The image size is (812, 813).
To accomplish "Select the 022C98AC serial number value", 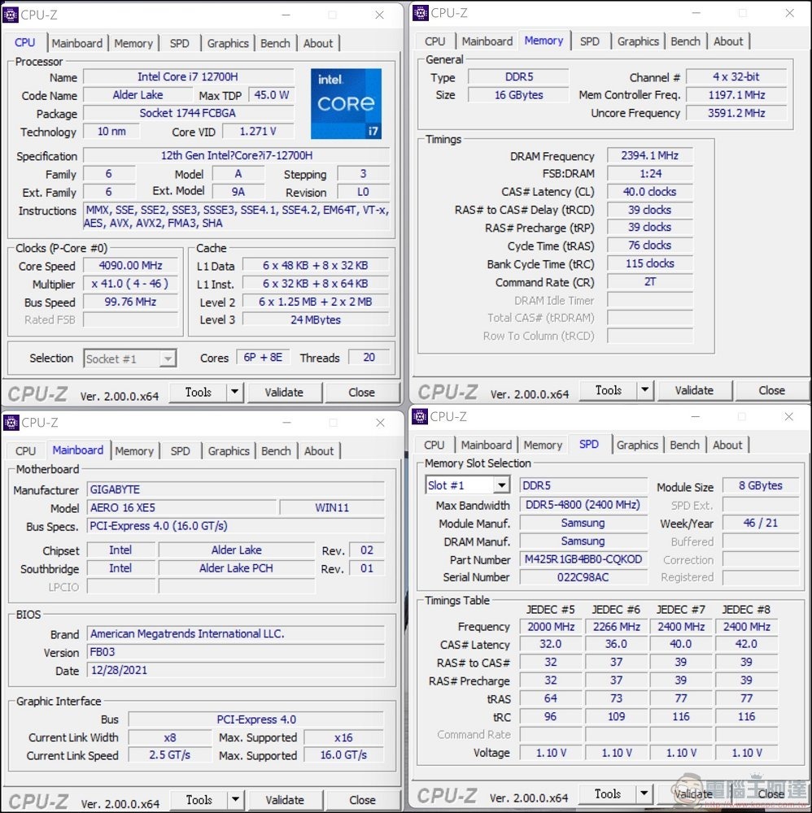I will tap(583, 577).
